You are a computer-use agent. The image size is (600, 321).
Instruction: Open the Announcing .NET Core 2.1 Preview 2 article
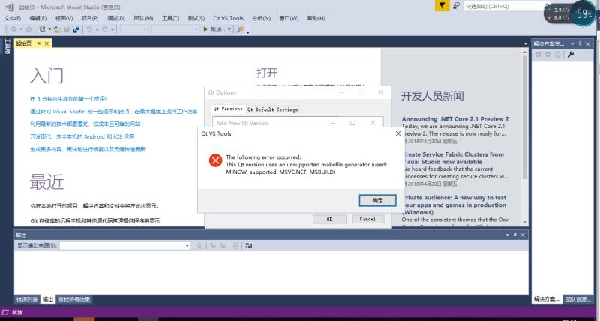(455, 119)
